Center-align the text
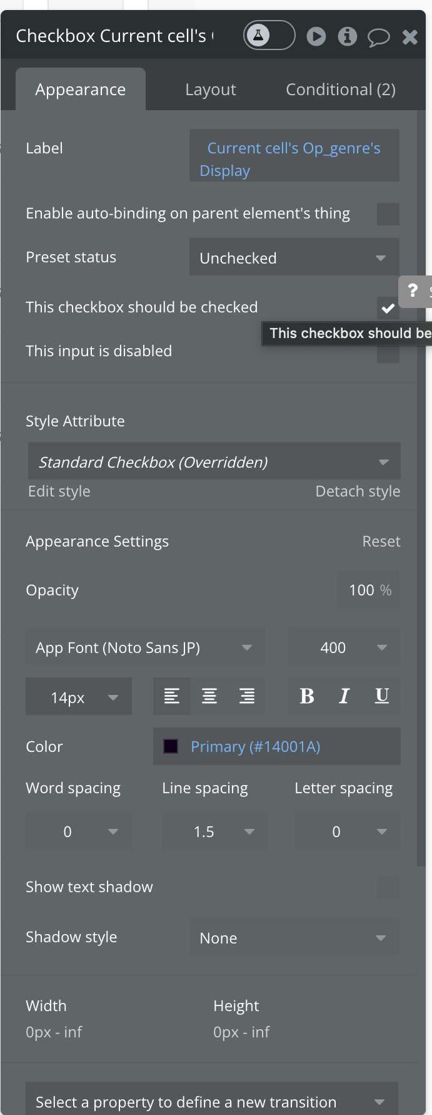 (209, 696)
